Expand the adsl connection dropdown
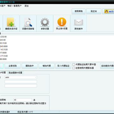This screenshot has width=114, height=114. 21,77
